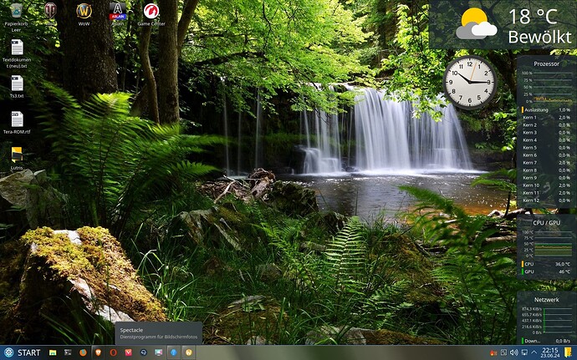This screenshot has width=577, height=360.
Task: Open the START application menu
Action: (22, 352)
